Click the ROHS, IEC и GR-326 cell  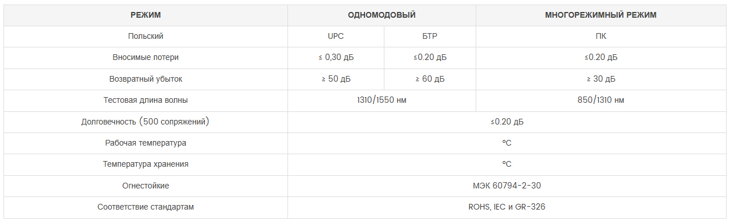506,207
